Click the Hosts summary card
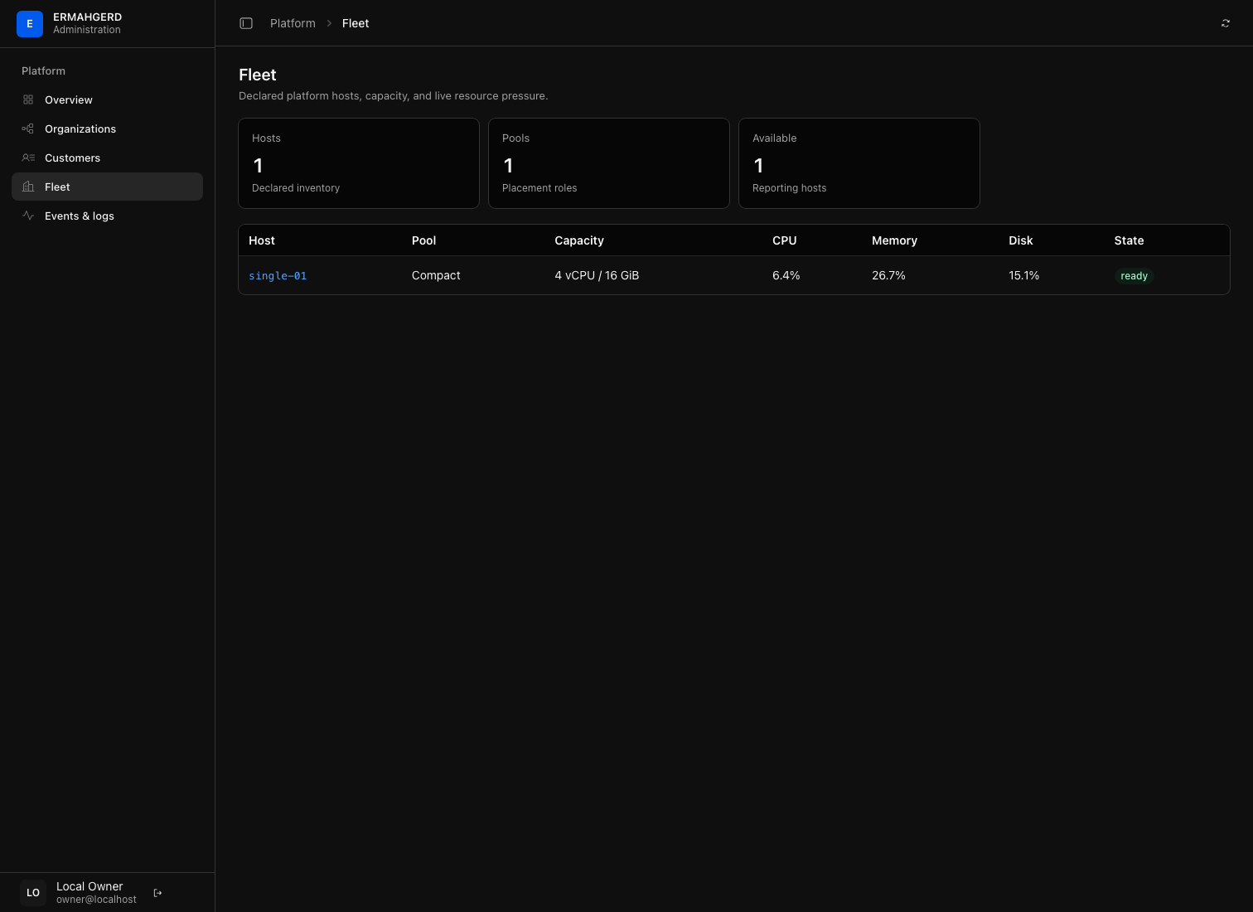 click(x=359, y=163)
